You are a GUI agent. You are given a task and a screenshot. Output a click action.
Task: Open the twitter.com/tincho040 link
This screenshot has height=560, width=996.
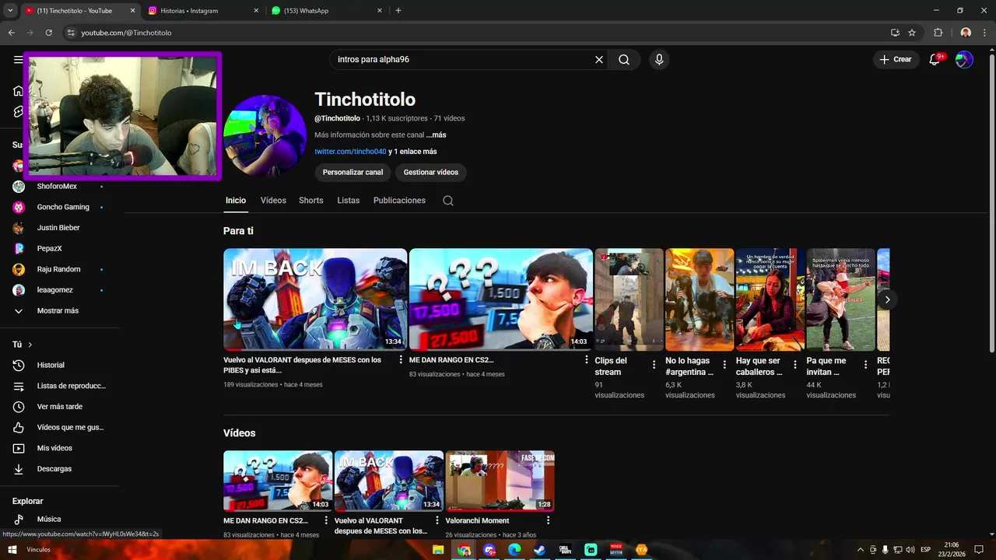350,152
